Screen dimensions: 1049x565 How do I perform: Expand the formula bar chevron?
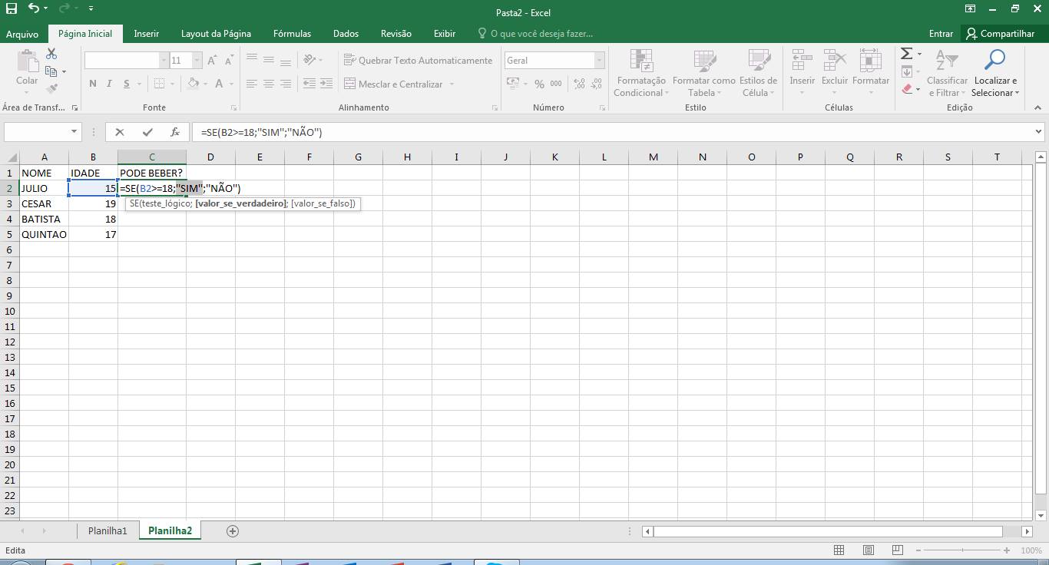1038,132
